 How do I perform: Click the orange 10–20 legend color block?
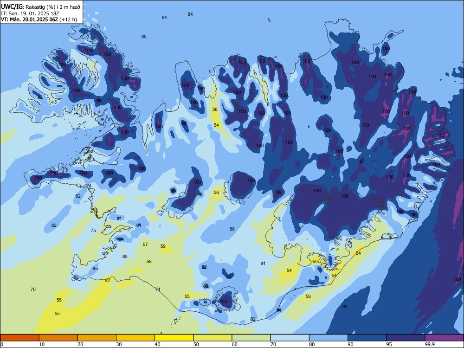[x=58, y=338]
